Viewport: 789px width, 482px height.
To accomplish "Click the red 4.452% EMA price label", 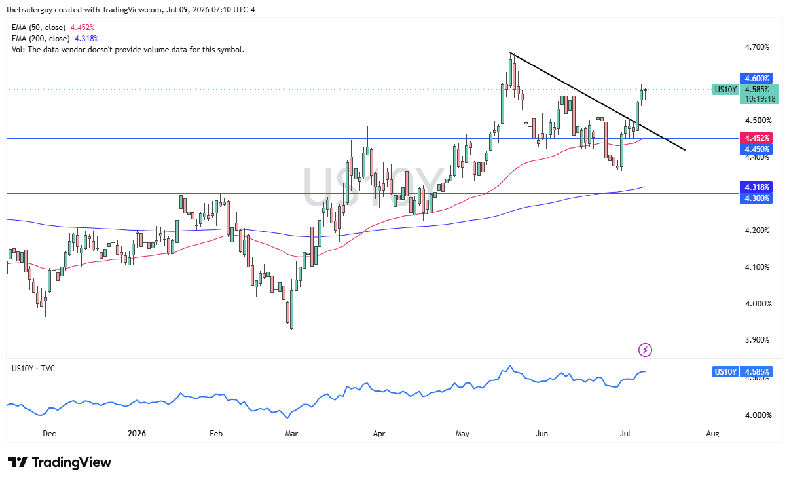I will click(x=756, y=138).
